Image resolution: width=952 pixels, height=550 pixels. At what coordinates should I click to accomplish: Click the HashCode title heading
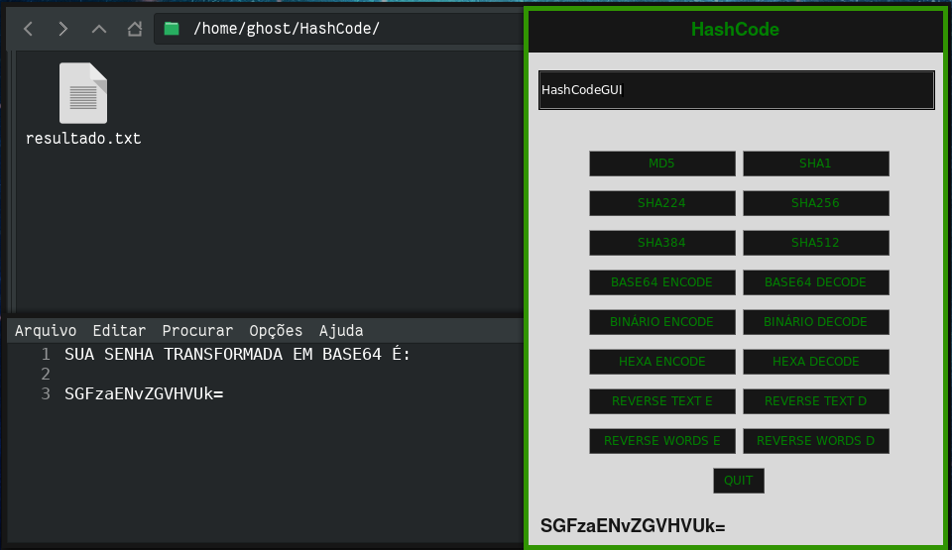point(735,29)
